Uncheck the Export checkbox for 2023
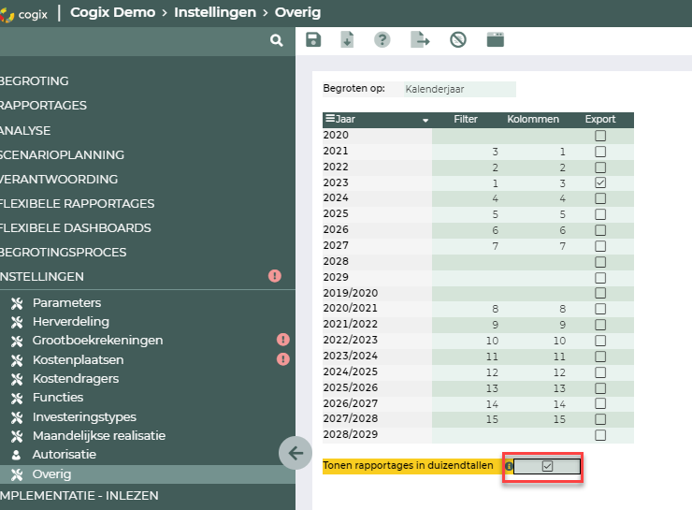 coord(600,182)
